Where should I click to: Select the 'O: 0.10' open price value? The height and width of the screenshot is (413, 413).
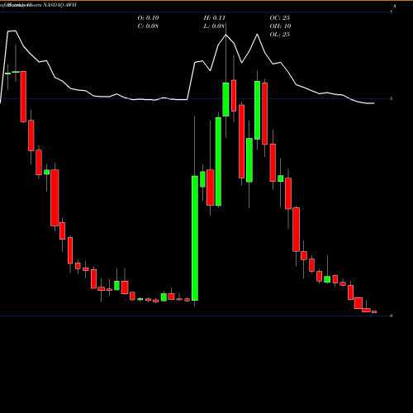coord(148,18)
